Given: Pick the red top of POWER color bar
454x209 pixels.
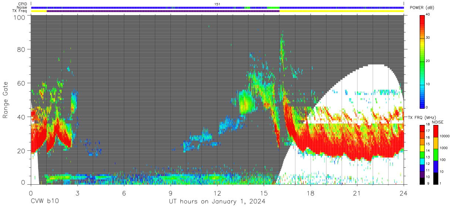Looking at the screenshot, I should click(422, 18).
